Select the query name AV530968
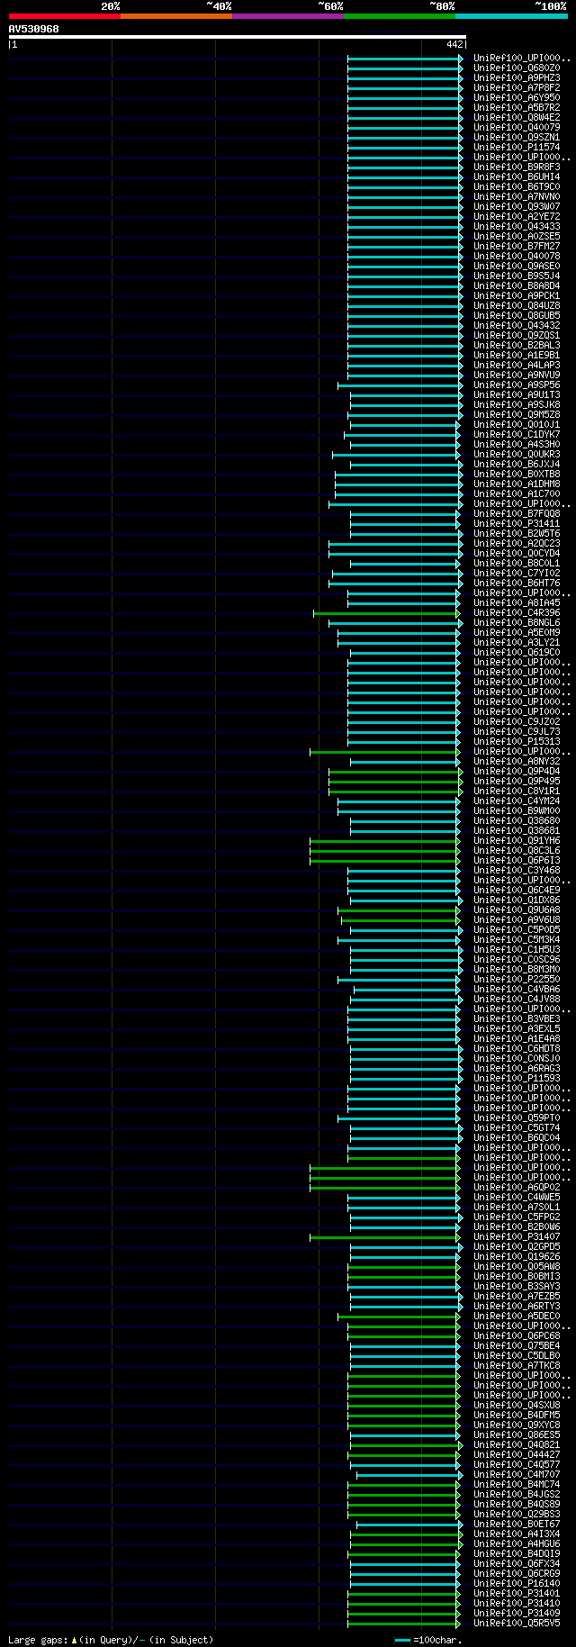This screenshot has height=1647, width=576. coord(34,29)
